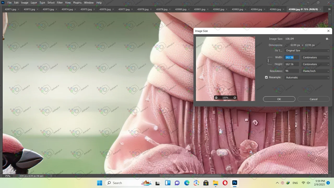
Task: Open the Fit To Original Size dropdown
Action: coord(307,51)
